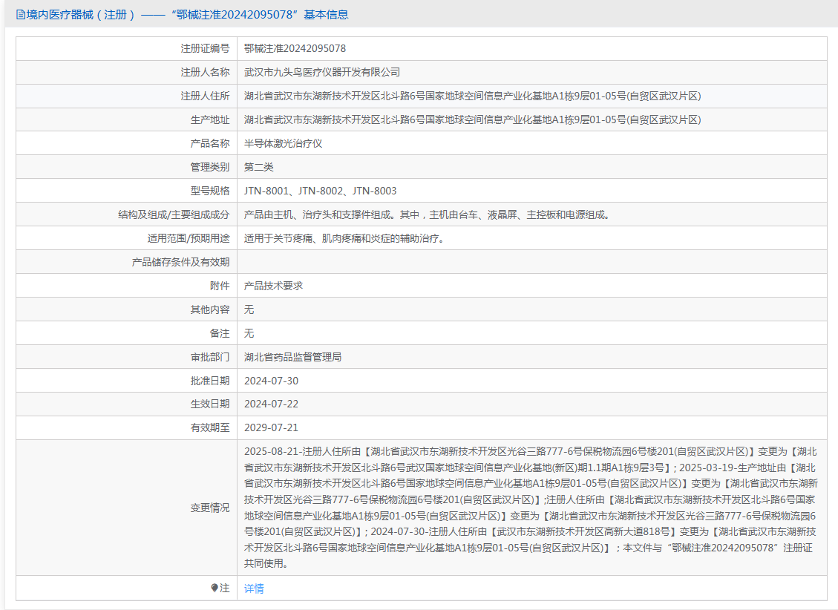
Task: Click the 变更情况 label cell
Action: pos(127,508)
